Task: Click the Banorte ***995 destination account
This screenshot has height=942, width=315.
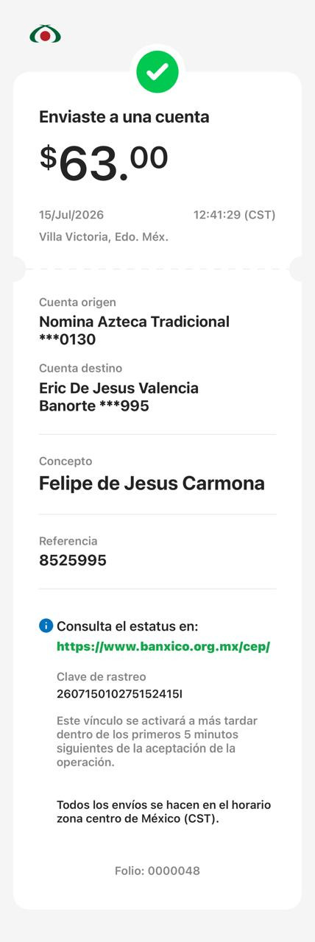Action: pyautogui.click(x=94, y=406)
